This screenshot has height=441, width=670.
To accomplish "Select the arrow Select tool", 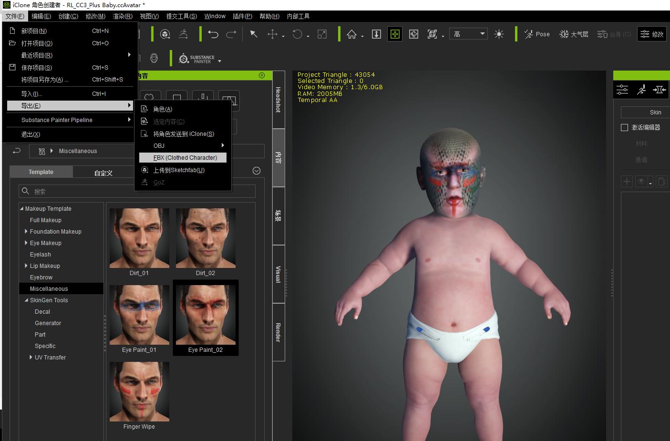I will click(x=254, y=34).
